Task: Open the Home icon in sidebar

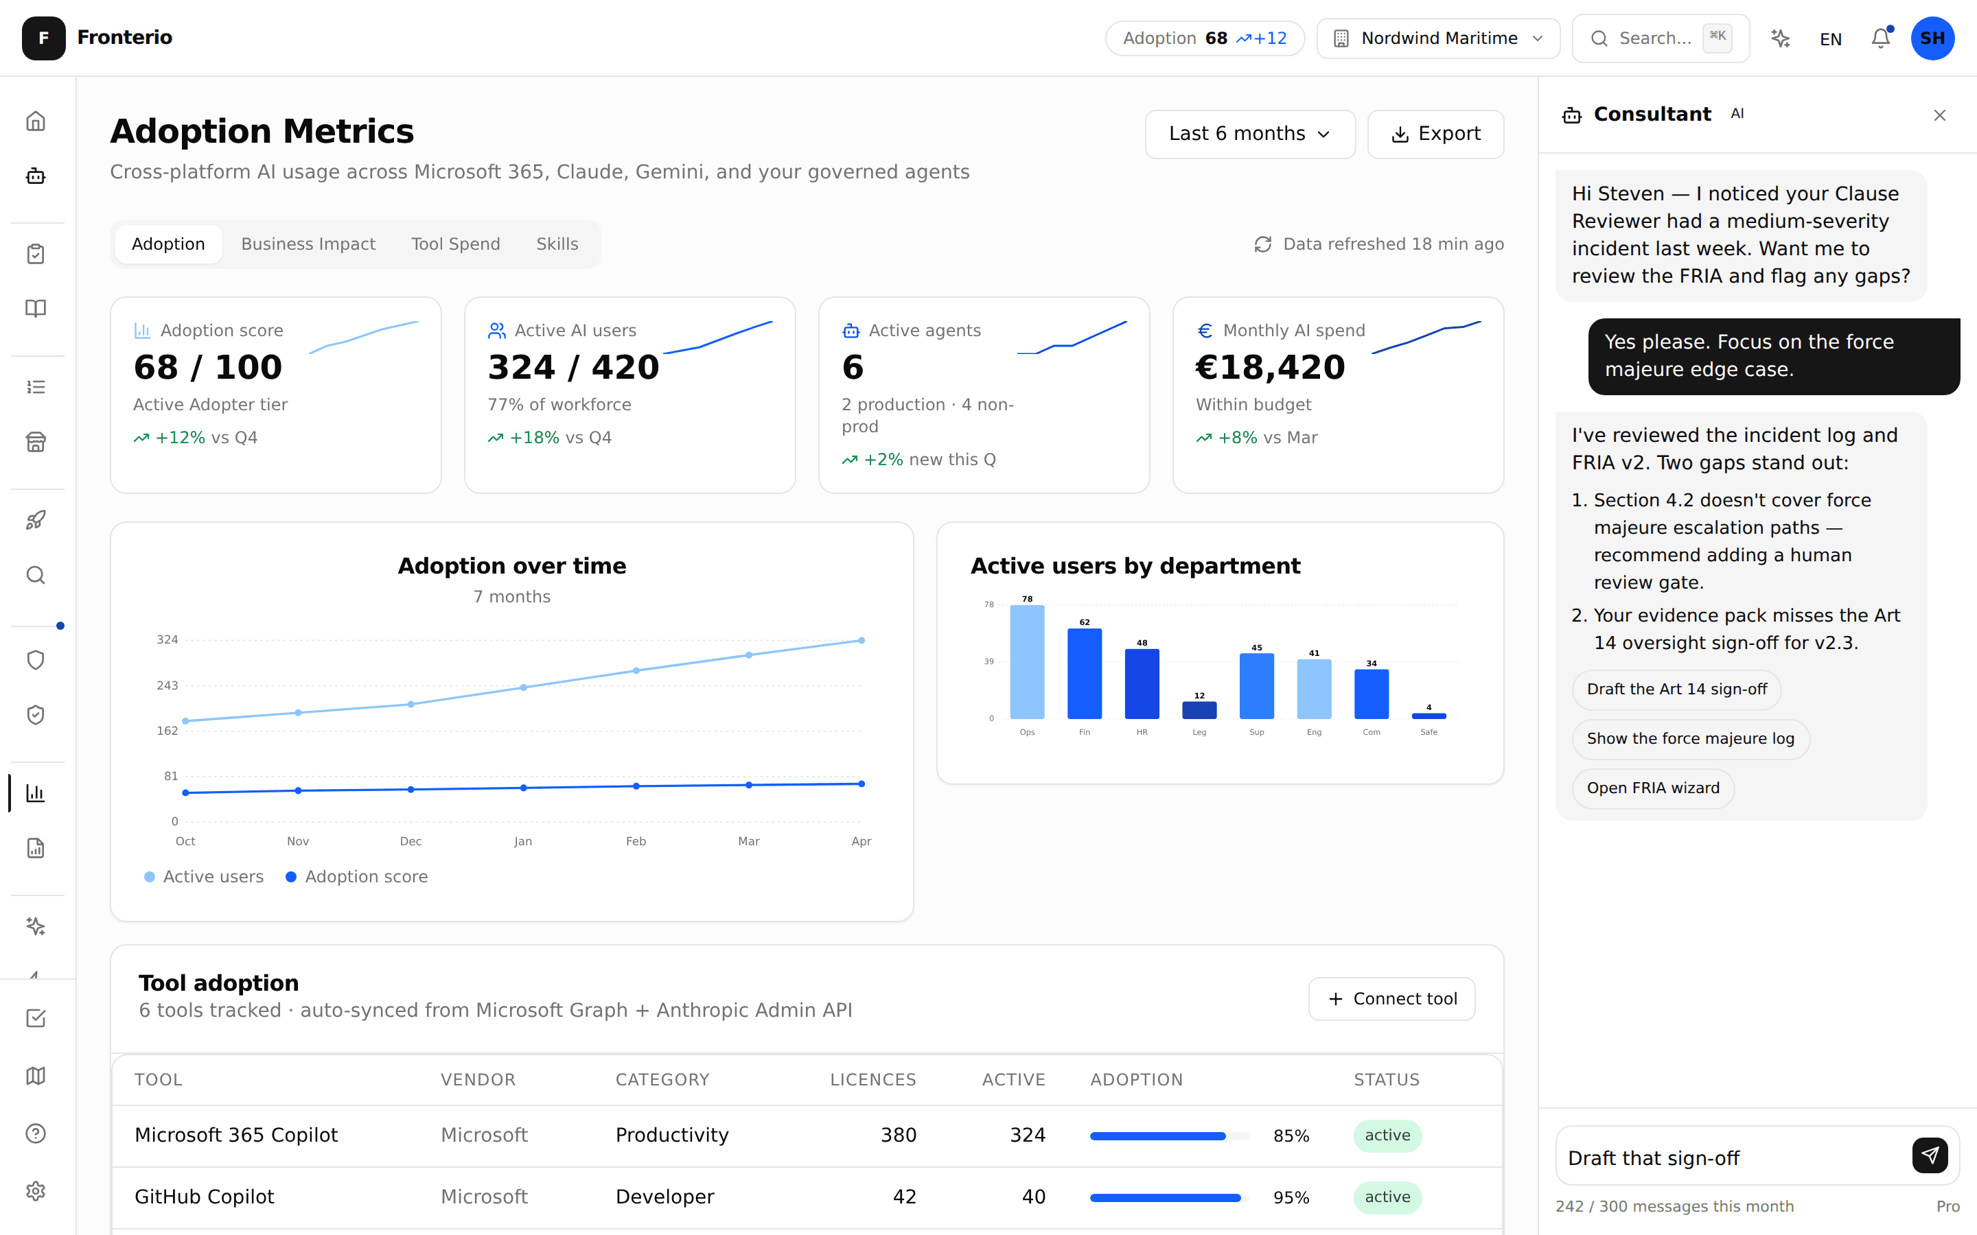Action: 36,121
